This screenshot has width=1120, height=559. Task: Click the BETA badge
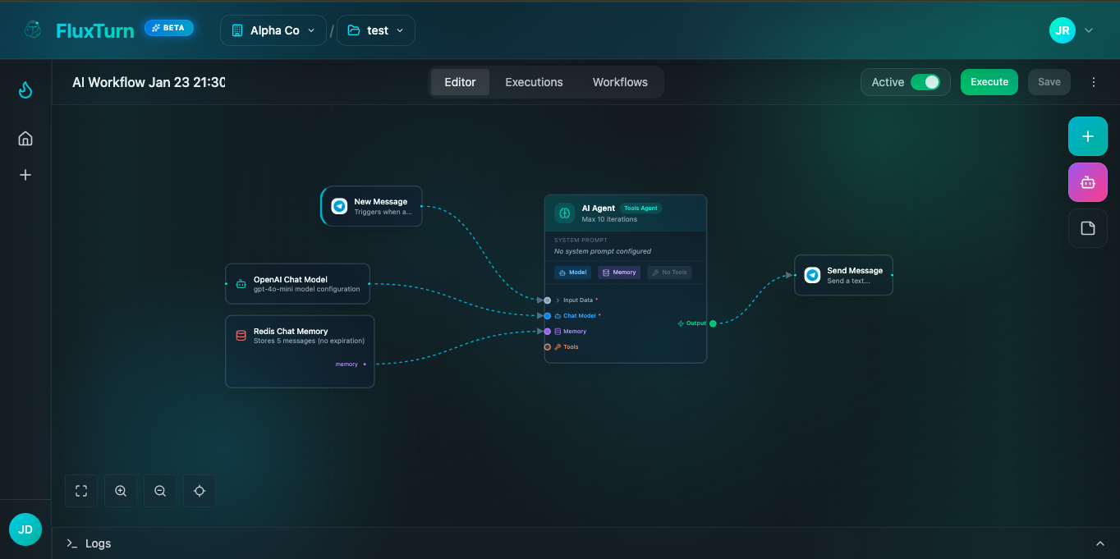(169, 28)
